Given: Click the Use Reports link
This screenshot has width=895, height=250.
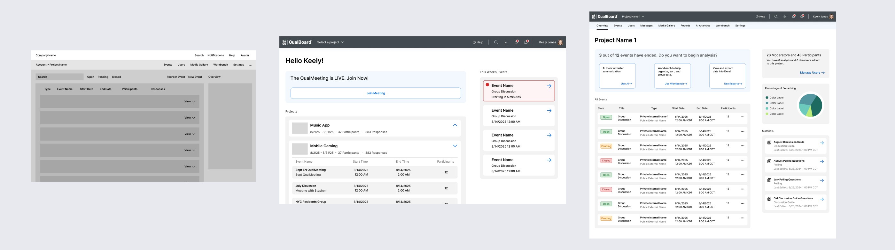Looking at the screenshot, I should click(x=733, y=84).
